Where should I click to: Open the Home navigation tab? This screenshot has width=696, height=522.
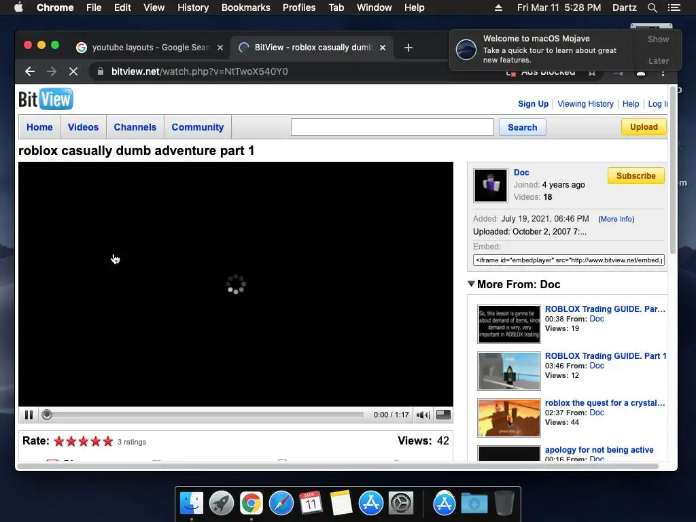coord(39,127)
